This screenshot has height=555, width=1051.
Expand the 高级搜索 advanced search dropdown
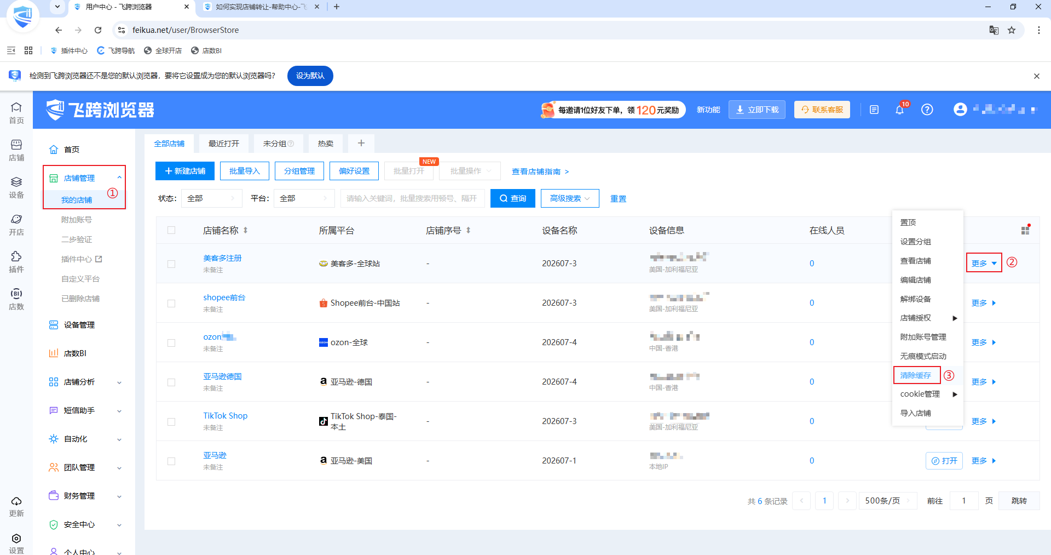pyautogui.click(x=570, y=198)
